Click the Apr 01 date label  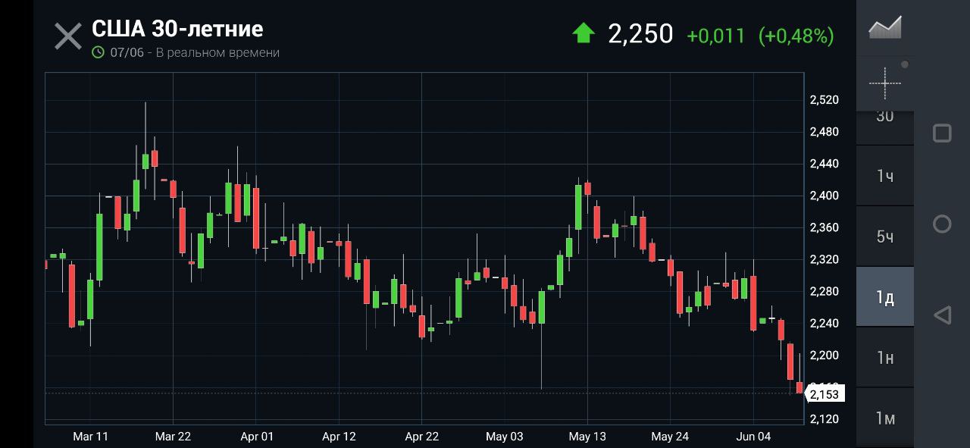(256, 436)
